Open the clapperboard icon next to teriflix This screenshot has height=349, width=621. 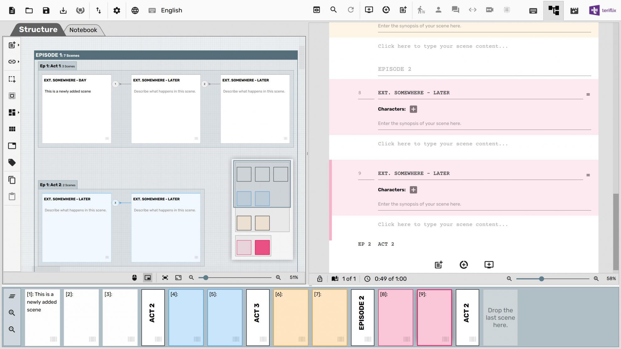(x=575, y=10)
